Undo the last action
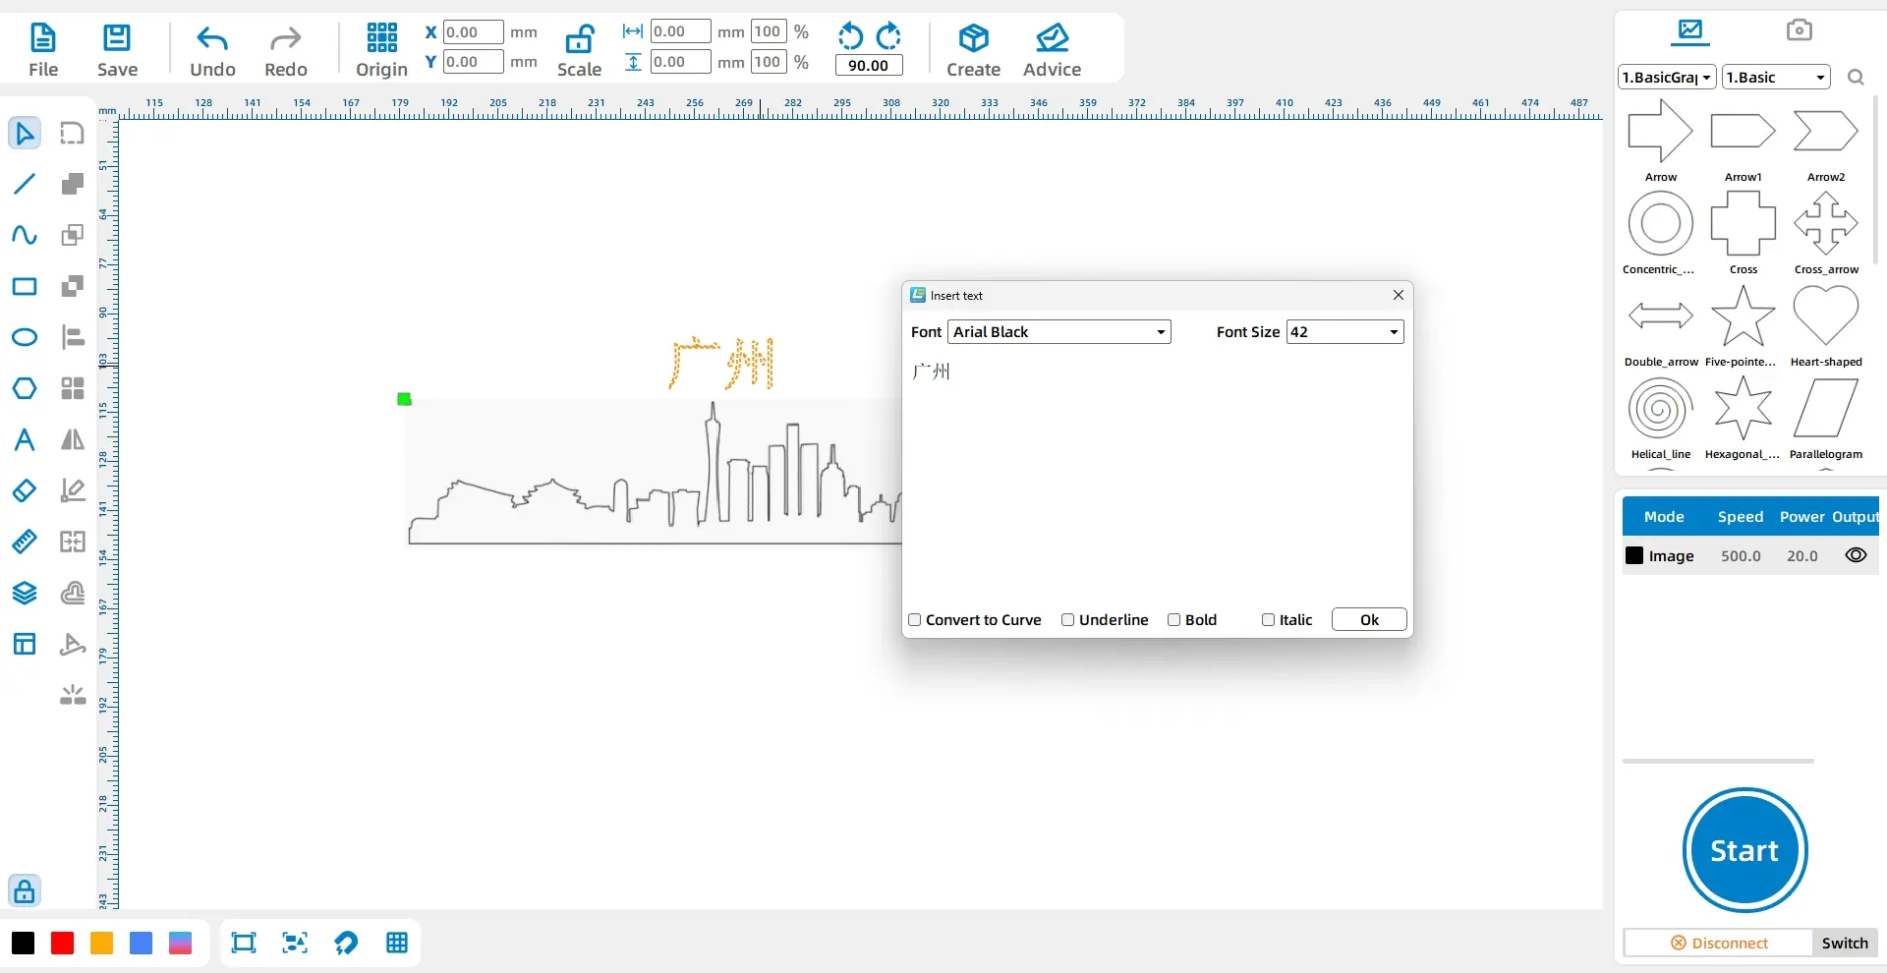 click(x=212, y=50)
